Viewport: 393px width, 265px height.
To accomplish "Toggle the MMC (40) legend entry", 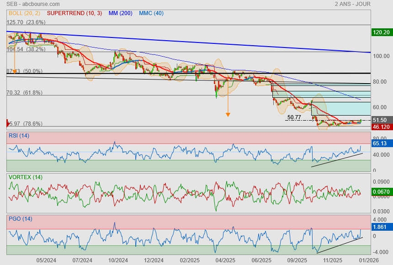I will click(151, 13).
